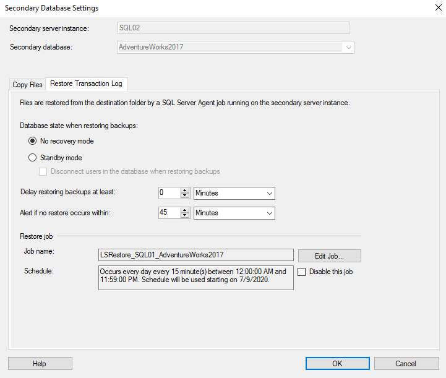
Task: Switch to the Copy Files tab
Action: pos(27,85)
